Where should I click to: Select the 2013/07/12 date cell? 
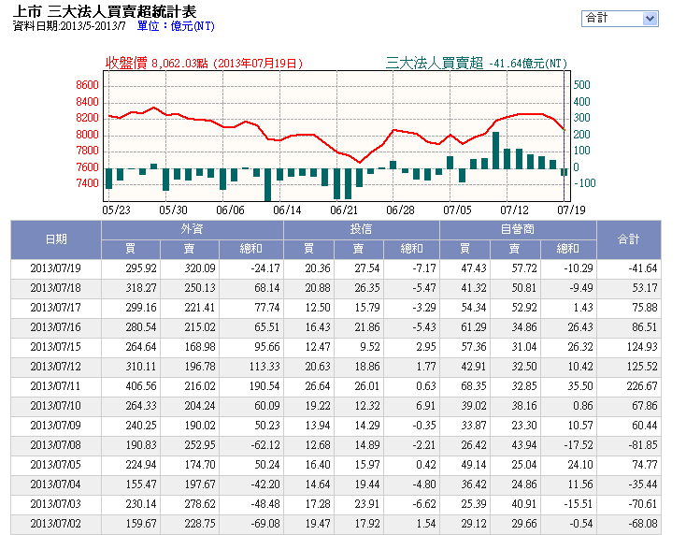pos(55,367)
